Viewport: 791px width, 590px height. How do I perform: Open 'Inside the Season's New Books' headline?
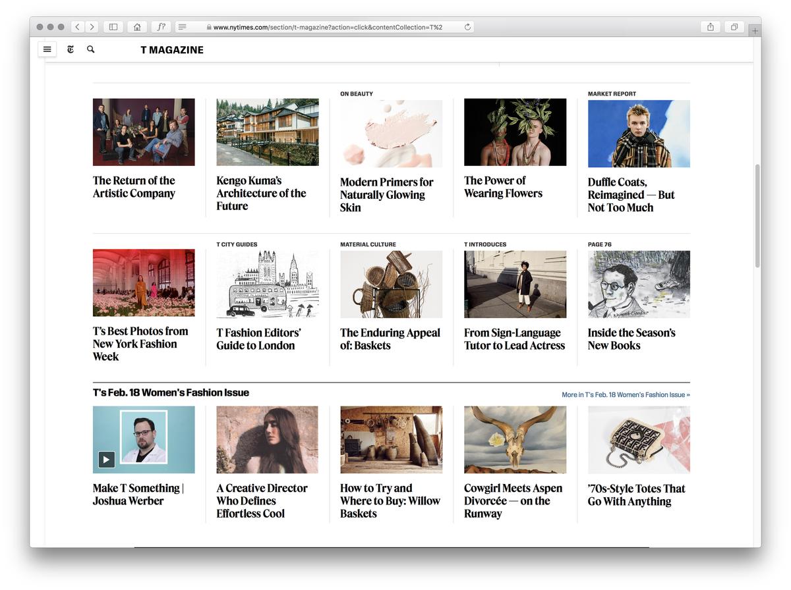point(631,339)
